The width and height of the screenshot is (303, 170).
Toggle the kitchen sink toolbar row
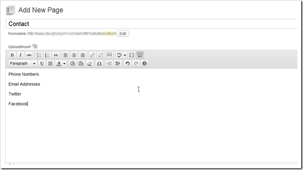tap(140, 55)
